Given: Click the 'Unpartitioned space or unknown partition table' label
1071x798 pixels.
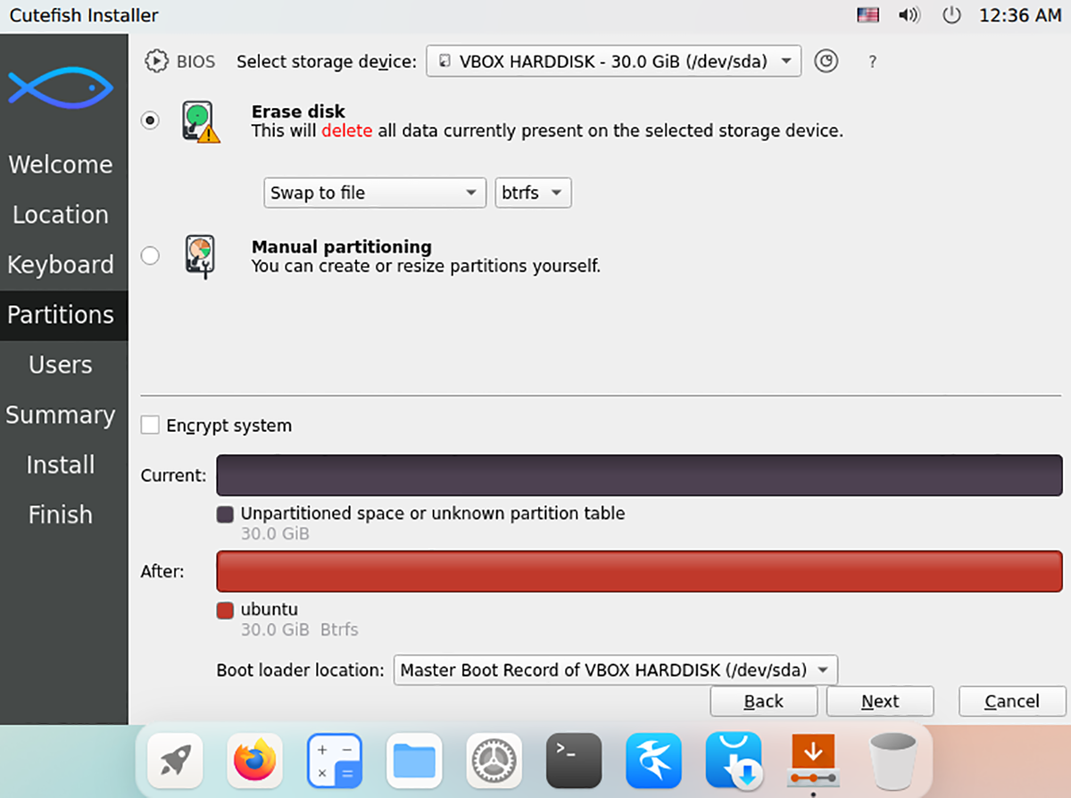Looking at the screenshot, I should tap(433, 513).
